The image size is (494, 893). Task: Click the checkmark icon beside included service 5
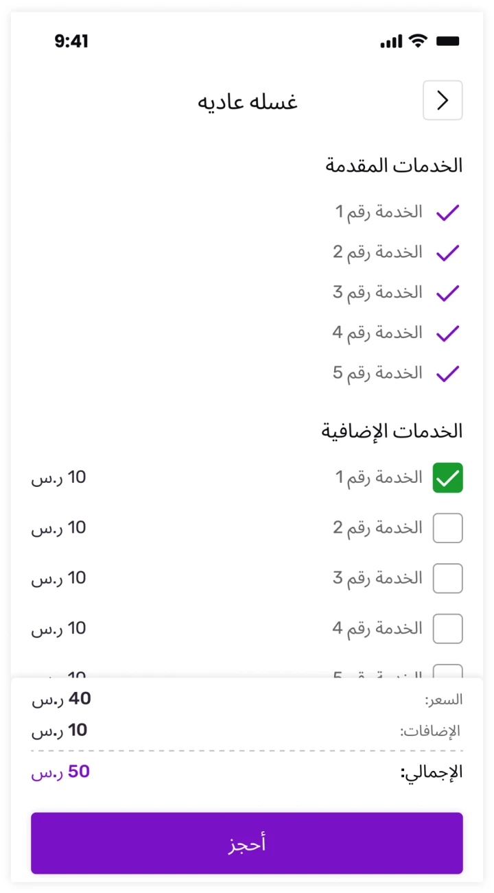pos(447,374)
